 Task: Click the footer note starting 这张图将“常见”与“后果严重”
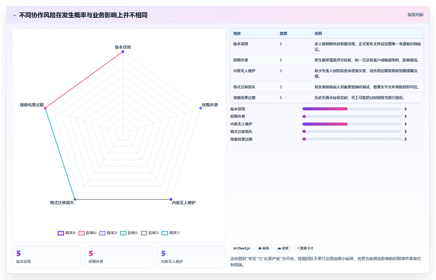326,262
